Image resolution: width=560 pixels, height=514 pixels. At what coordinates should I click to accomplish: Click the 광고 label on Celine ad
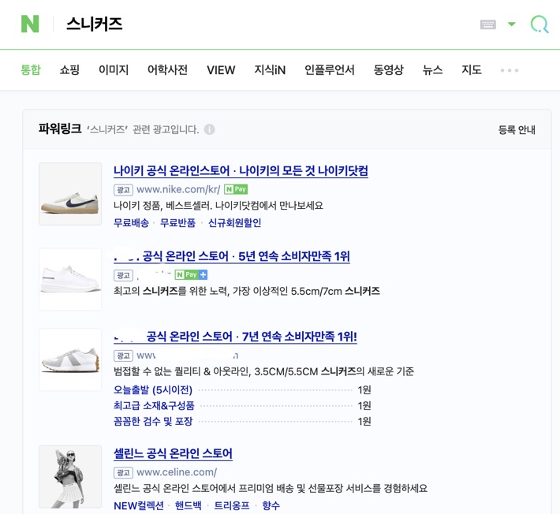pyautogui.click(x=123, y=472)
